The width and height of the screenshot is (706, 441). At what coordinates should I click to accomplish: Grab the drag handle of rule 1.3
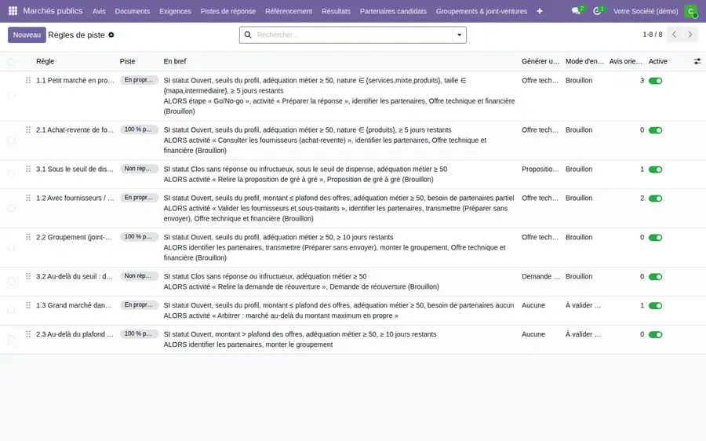point(28,305)
